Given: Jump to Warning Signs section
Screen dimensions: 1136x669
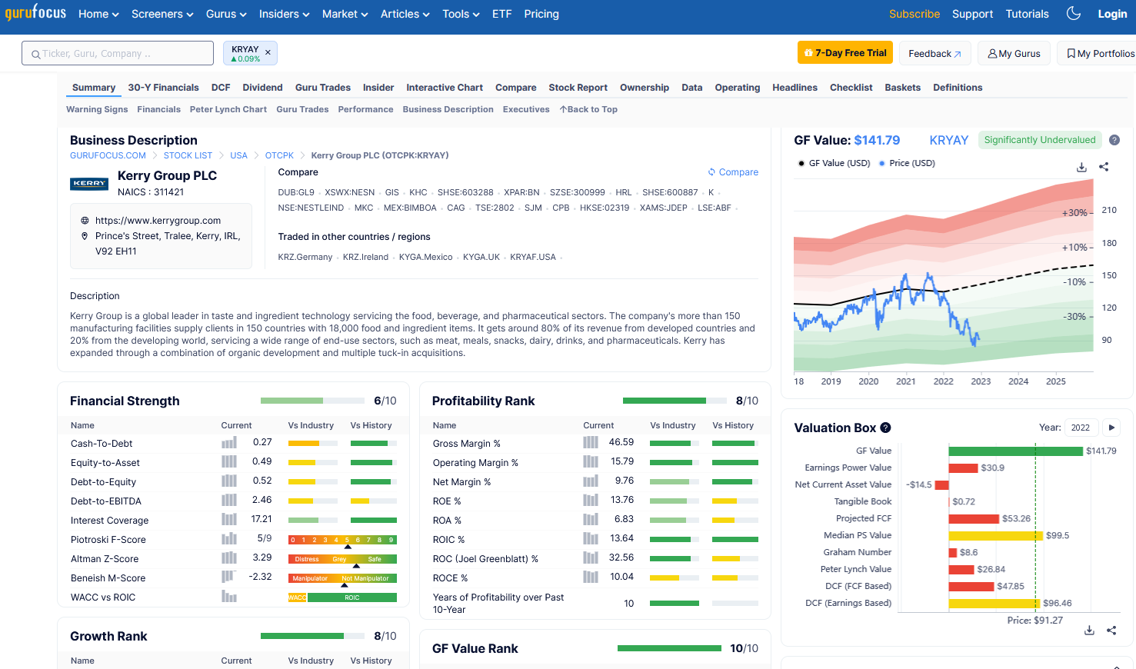Looking at the screenshot, I should pyautogui.click(x=97, y=109).
